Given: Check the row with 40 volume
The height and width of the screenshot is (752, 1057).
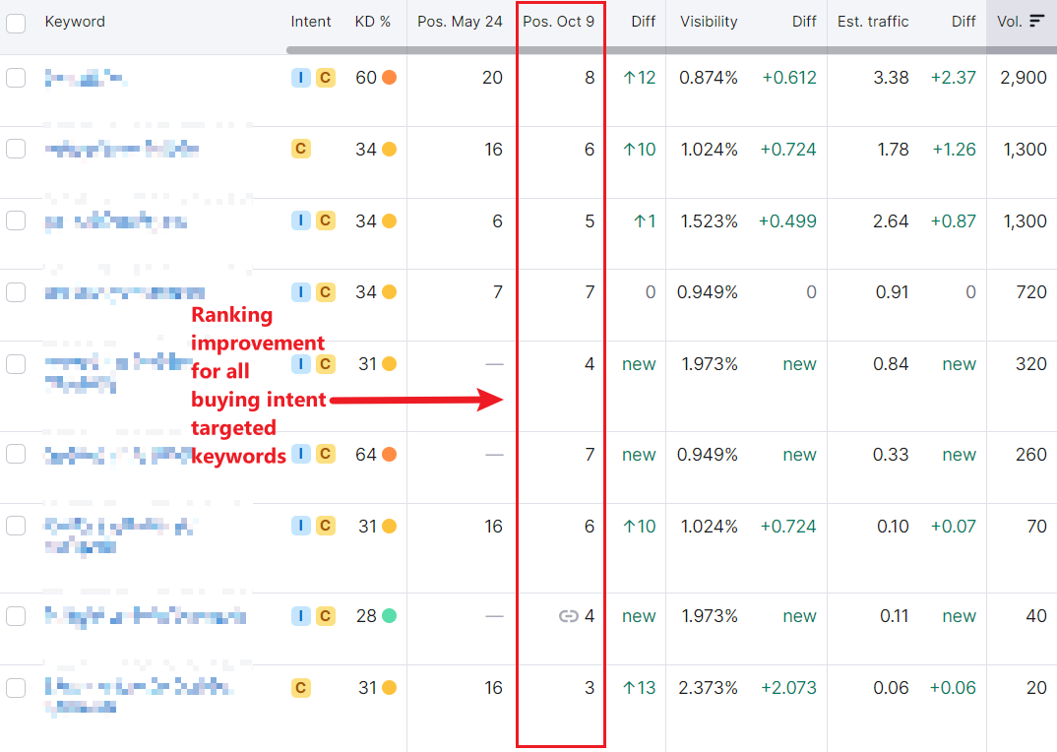Looking at the screenshot, I should coord(16,616).
